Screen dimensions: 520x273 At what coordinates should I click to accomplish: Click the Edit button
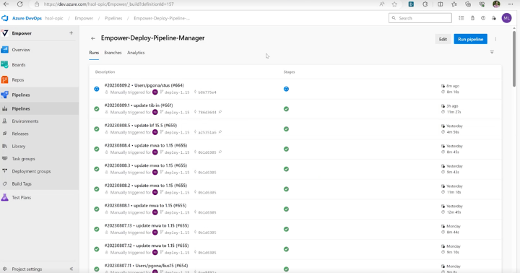443,39
